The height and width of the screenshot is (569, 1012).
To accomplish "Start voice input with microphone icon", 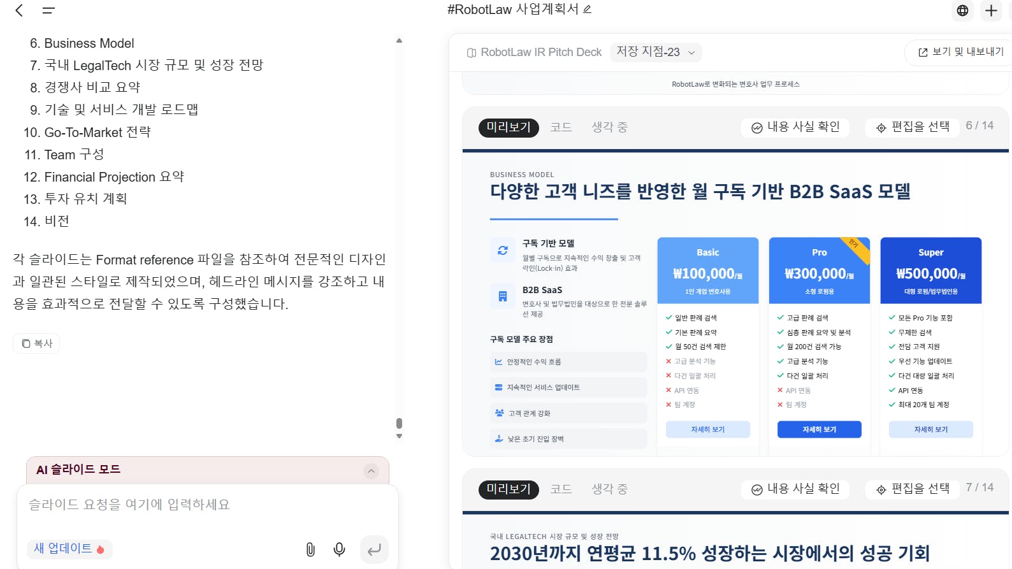I will pos(340,549).
